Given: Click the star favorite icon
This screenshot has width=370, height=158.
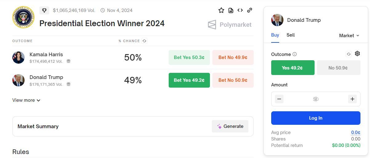Looking at the screenshot, I should (221, 10).
